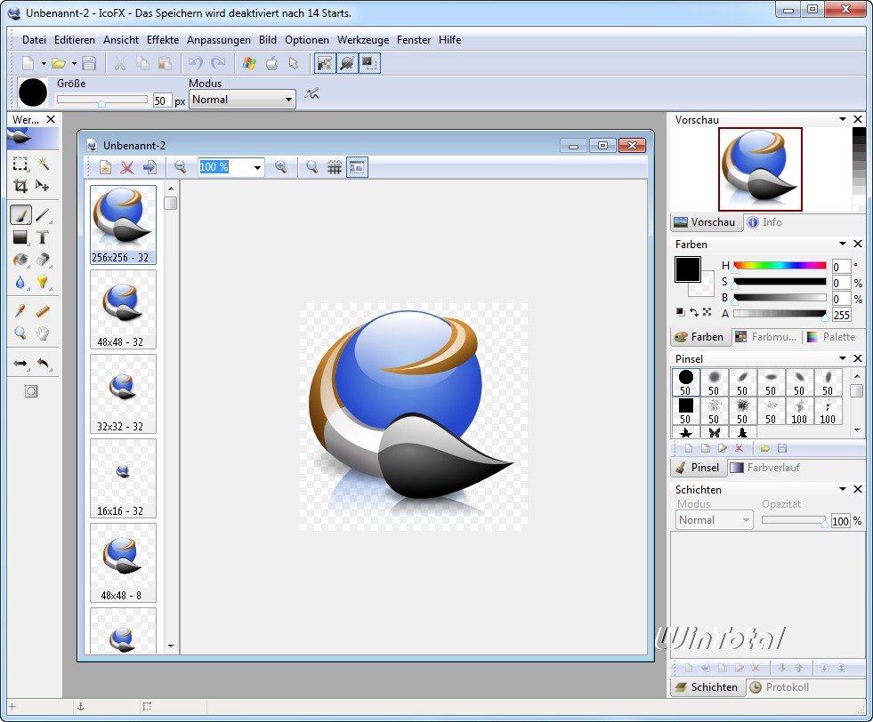Click the black foreground color swatch
This screenshot has width=873, height=722.
688,269
